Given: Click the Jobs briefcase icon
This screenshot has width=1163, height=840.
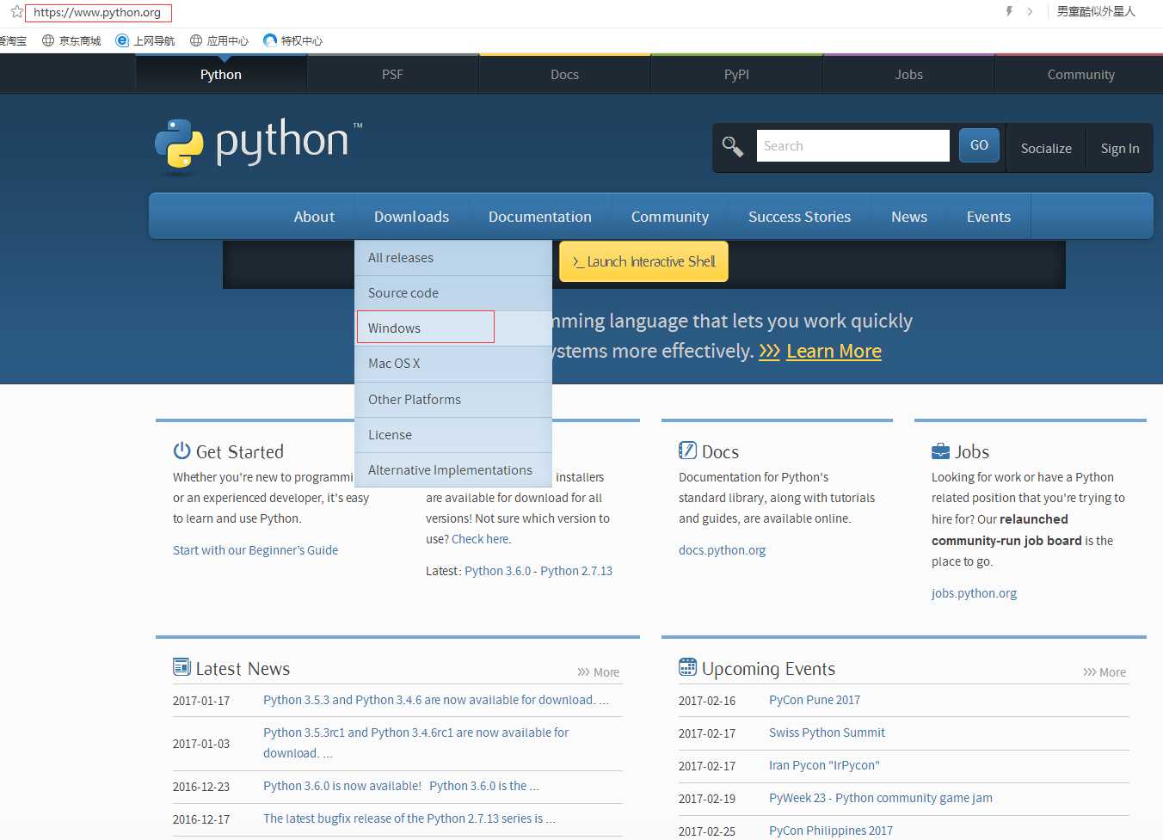Looking at the screenshot, I should (x=940, y=451).
